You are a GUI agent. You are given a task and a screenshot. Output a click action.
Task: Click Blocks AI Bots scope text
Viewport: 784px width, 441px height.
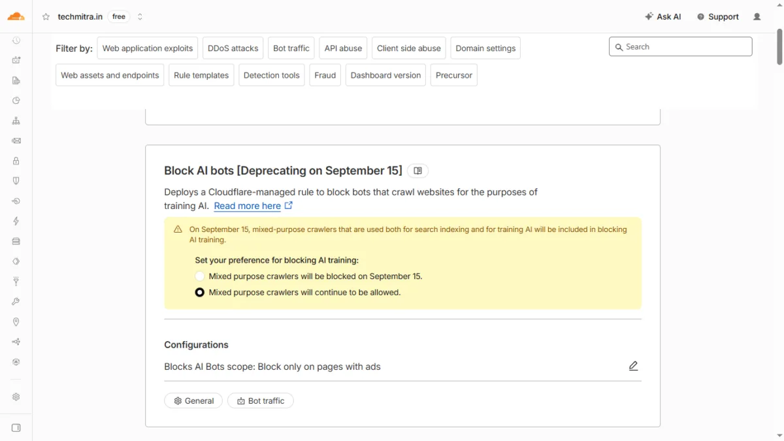click(x=272, y=367)
